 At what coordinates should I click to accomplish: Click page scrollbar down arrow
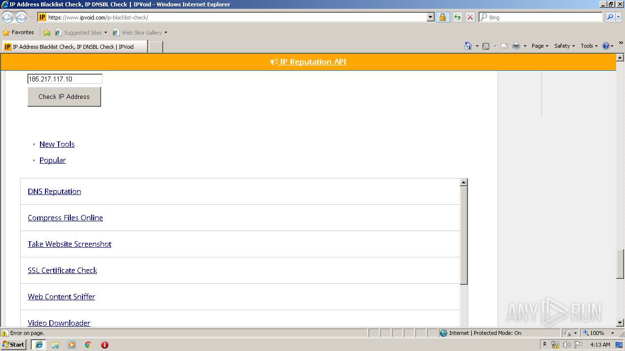[620, 323]
